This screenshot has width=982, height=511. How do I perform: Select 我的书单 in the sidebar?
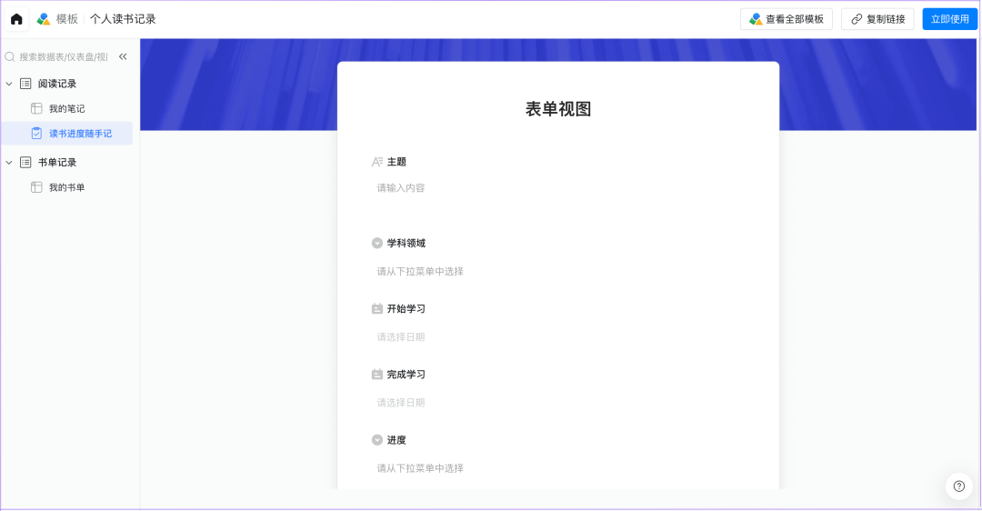click(x=67, y=187)
